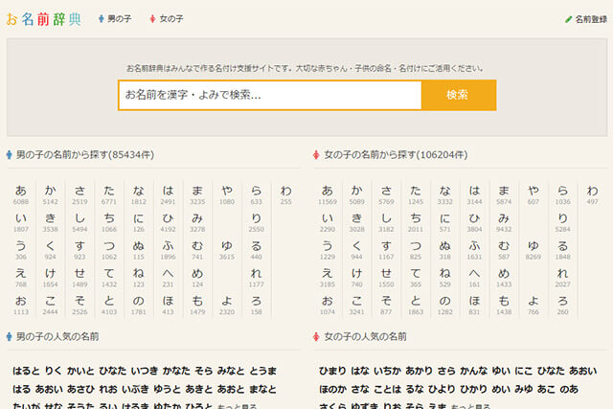The width and height of the screenshot is (613, 409).
Task: Click the pencil icon for 名前登録
Action: pos(568,19)
